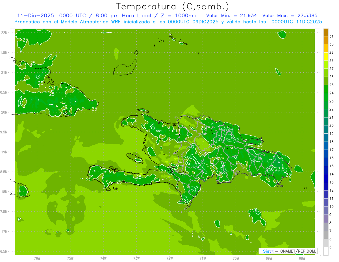Image resolution: width=339 pixels, height=262 pixels.
Task: Click legend swatch between 25 and 26
Action: click(326, 81)
